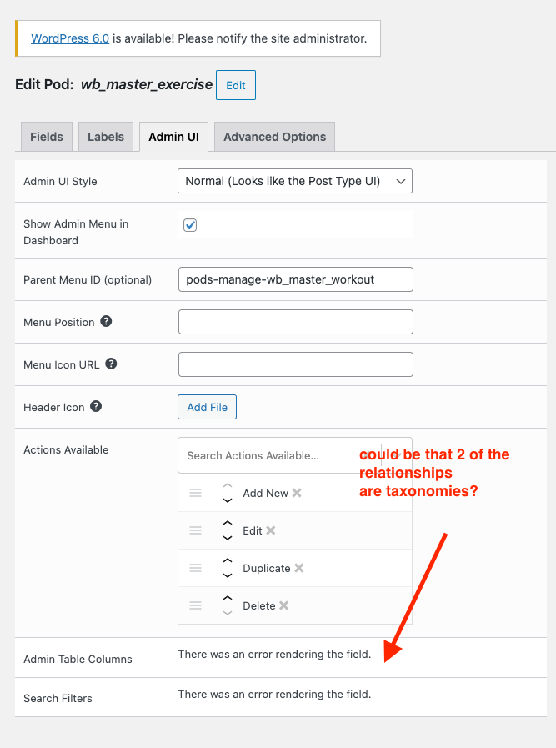Move the Edit action up with the chevron

click(227, 525)
